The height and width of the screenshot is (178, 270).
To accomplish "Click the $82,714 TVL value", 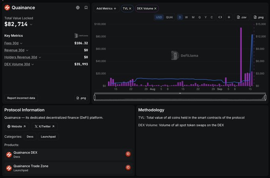I will (16, 24).
